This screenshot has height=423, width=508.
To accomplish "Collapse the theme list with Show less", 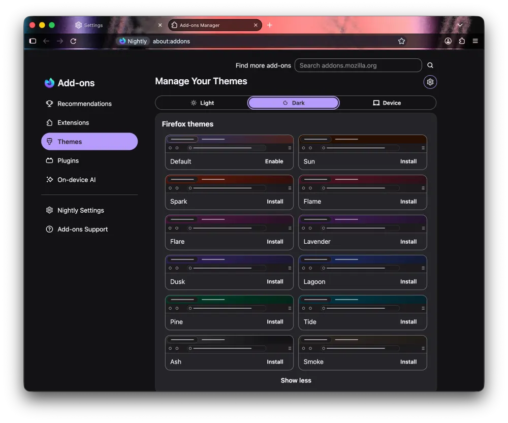I will (296, 380).
